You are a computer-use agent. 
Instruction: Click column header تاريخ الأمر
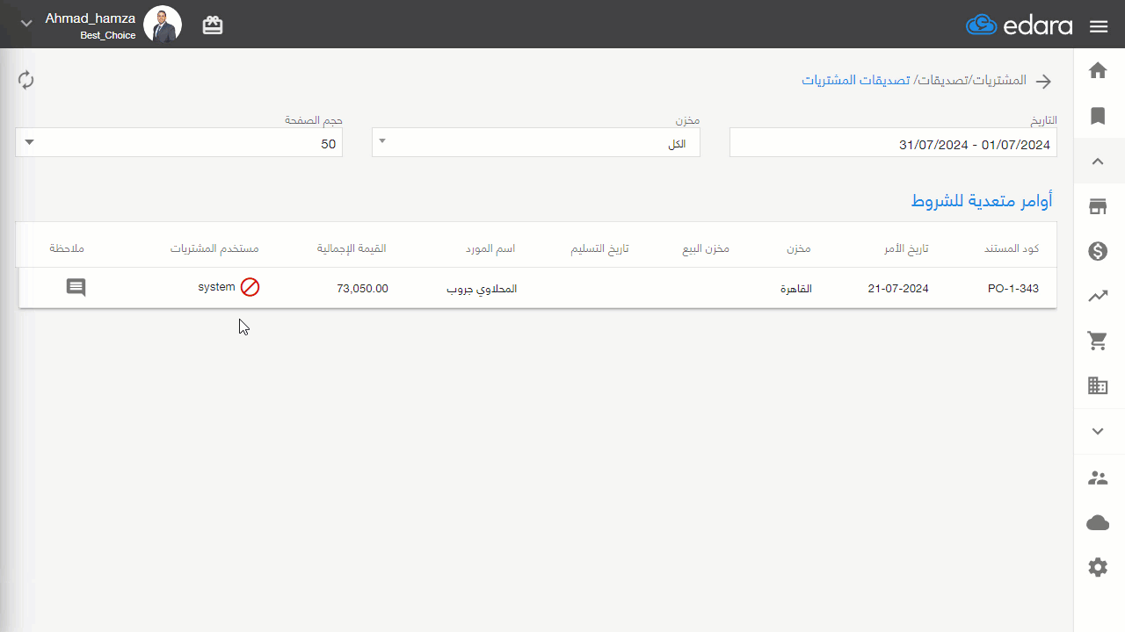pos(906,248)
